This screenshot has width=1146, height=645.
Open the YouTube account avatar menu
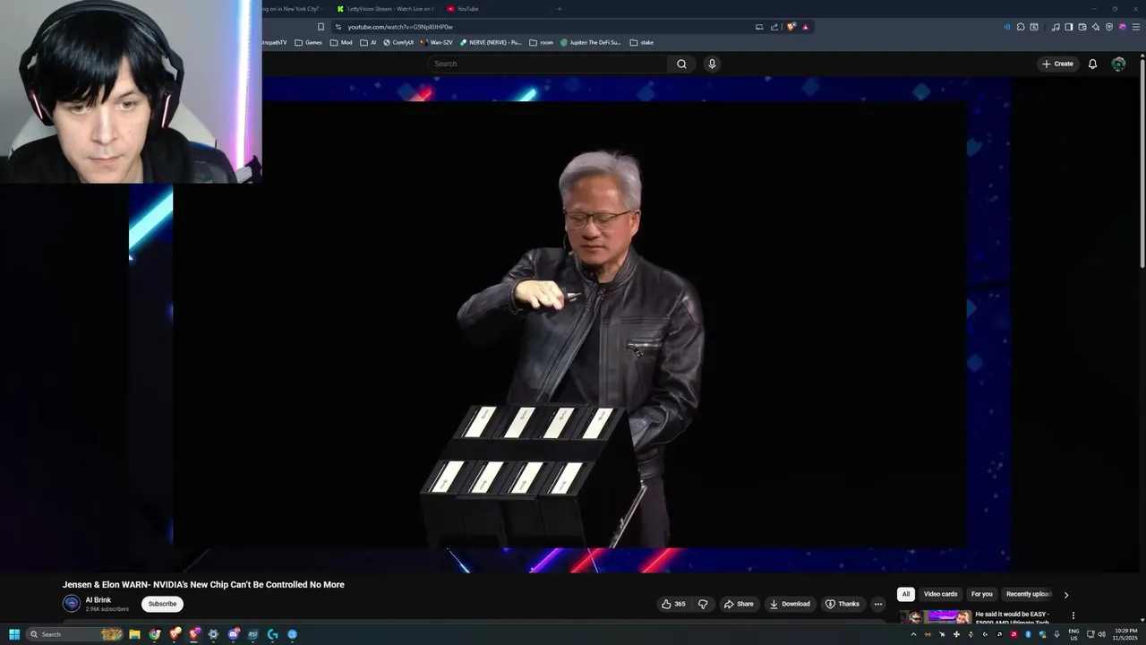1118,64
